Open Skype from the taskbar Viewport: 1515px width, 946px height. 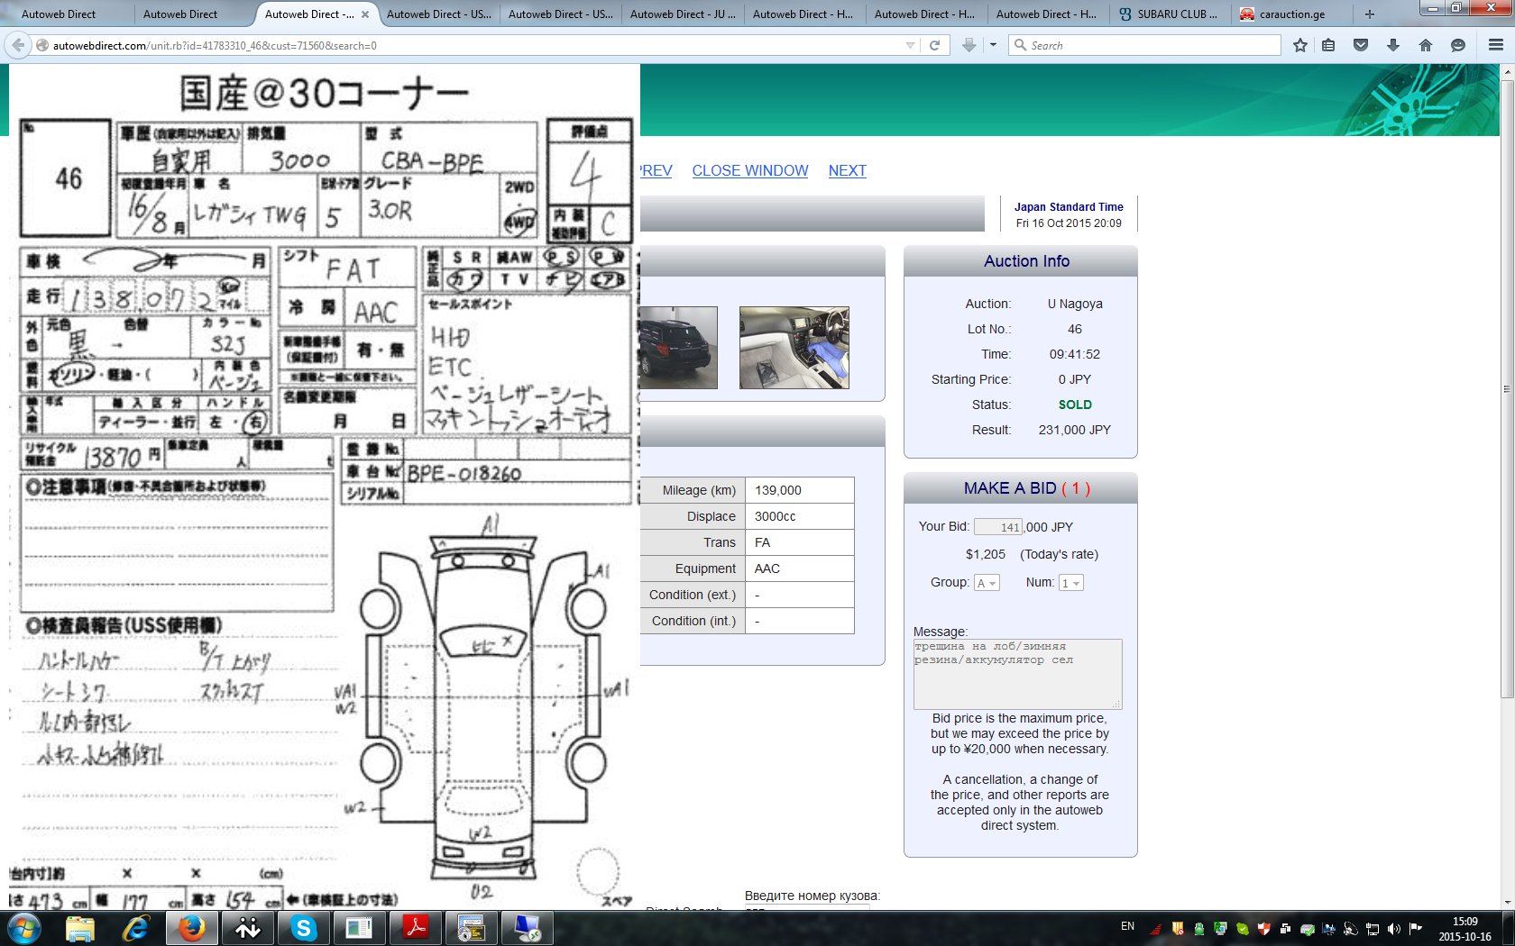point(303,928)
